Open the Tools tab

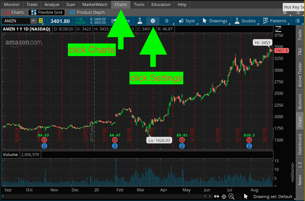(139, 4)
